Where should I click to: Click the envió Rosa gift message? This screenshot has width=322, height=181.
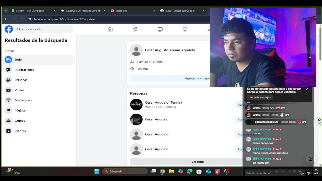(276, 122)
